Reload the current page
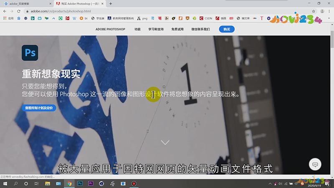 19,11
